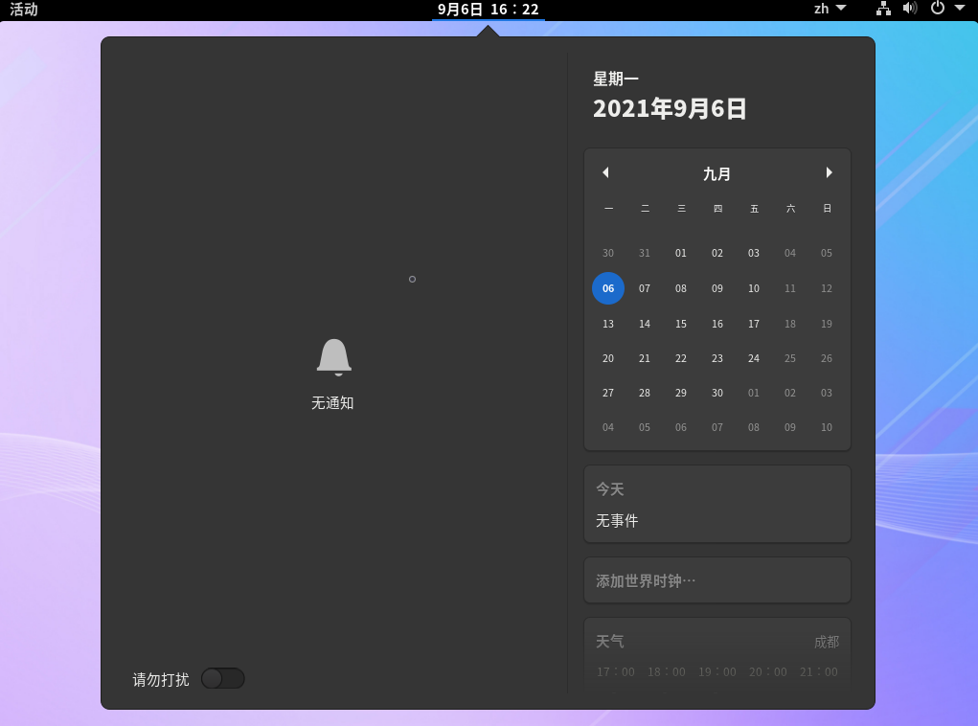Expand system menu arrow beside power icon
Screen dimensions: 978x726
(x=960, y=9)
